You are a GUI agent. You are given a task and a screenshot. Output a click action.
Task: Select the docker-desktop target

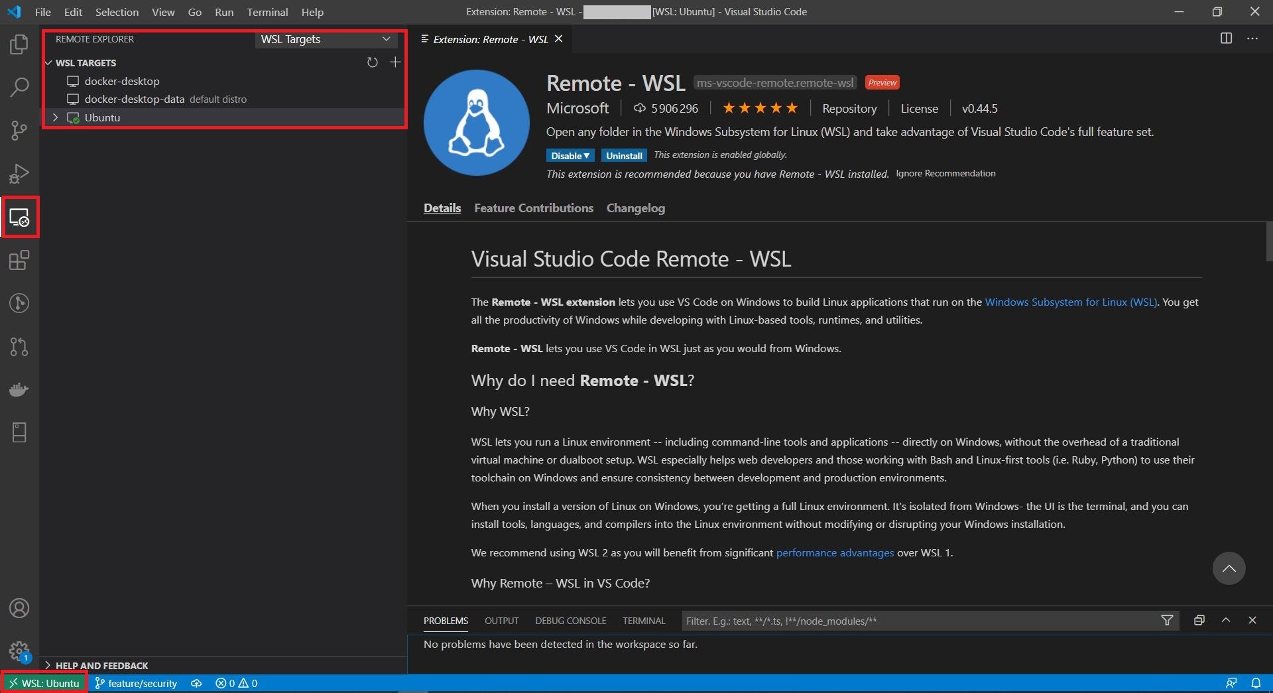coord(122,81)
